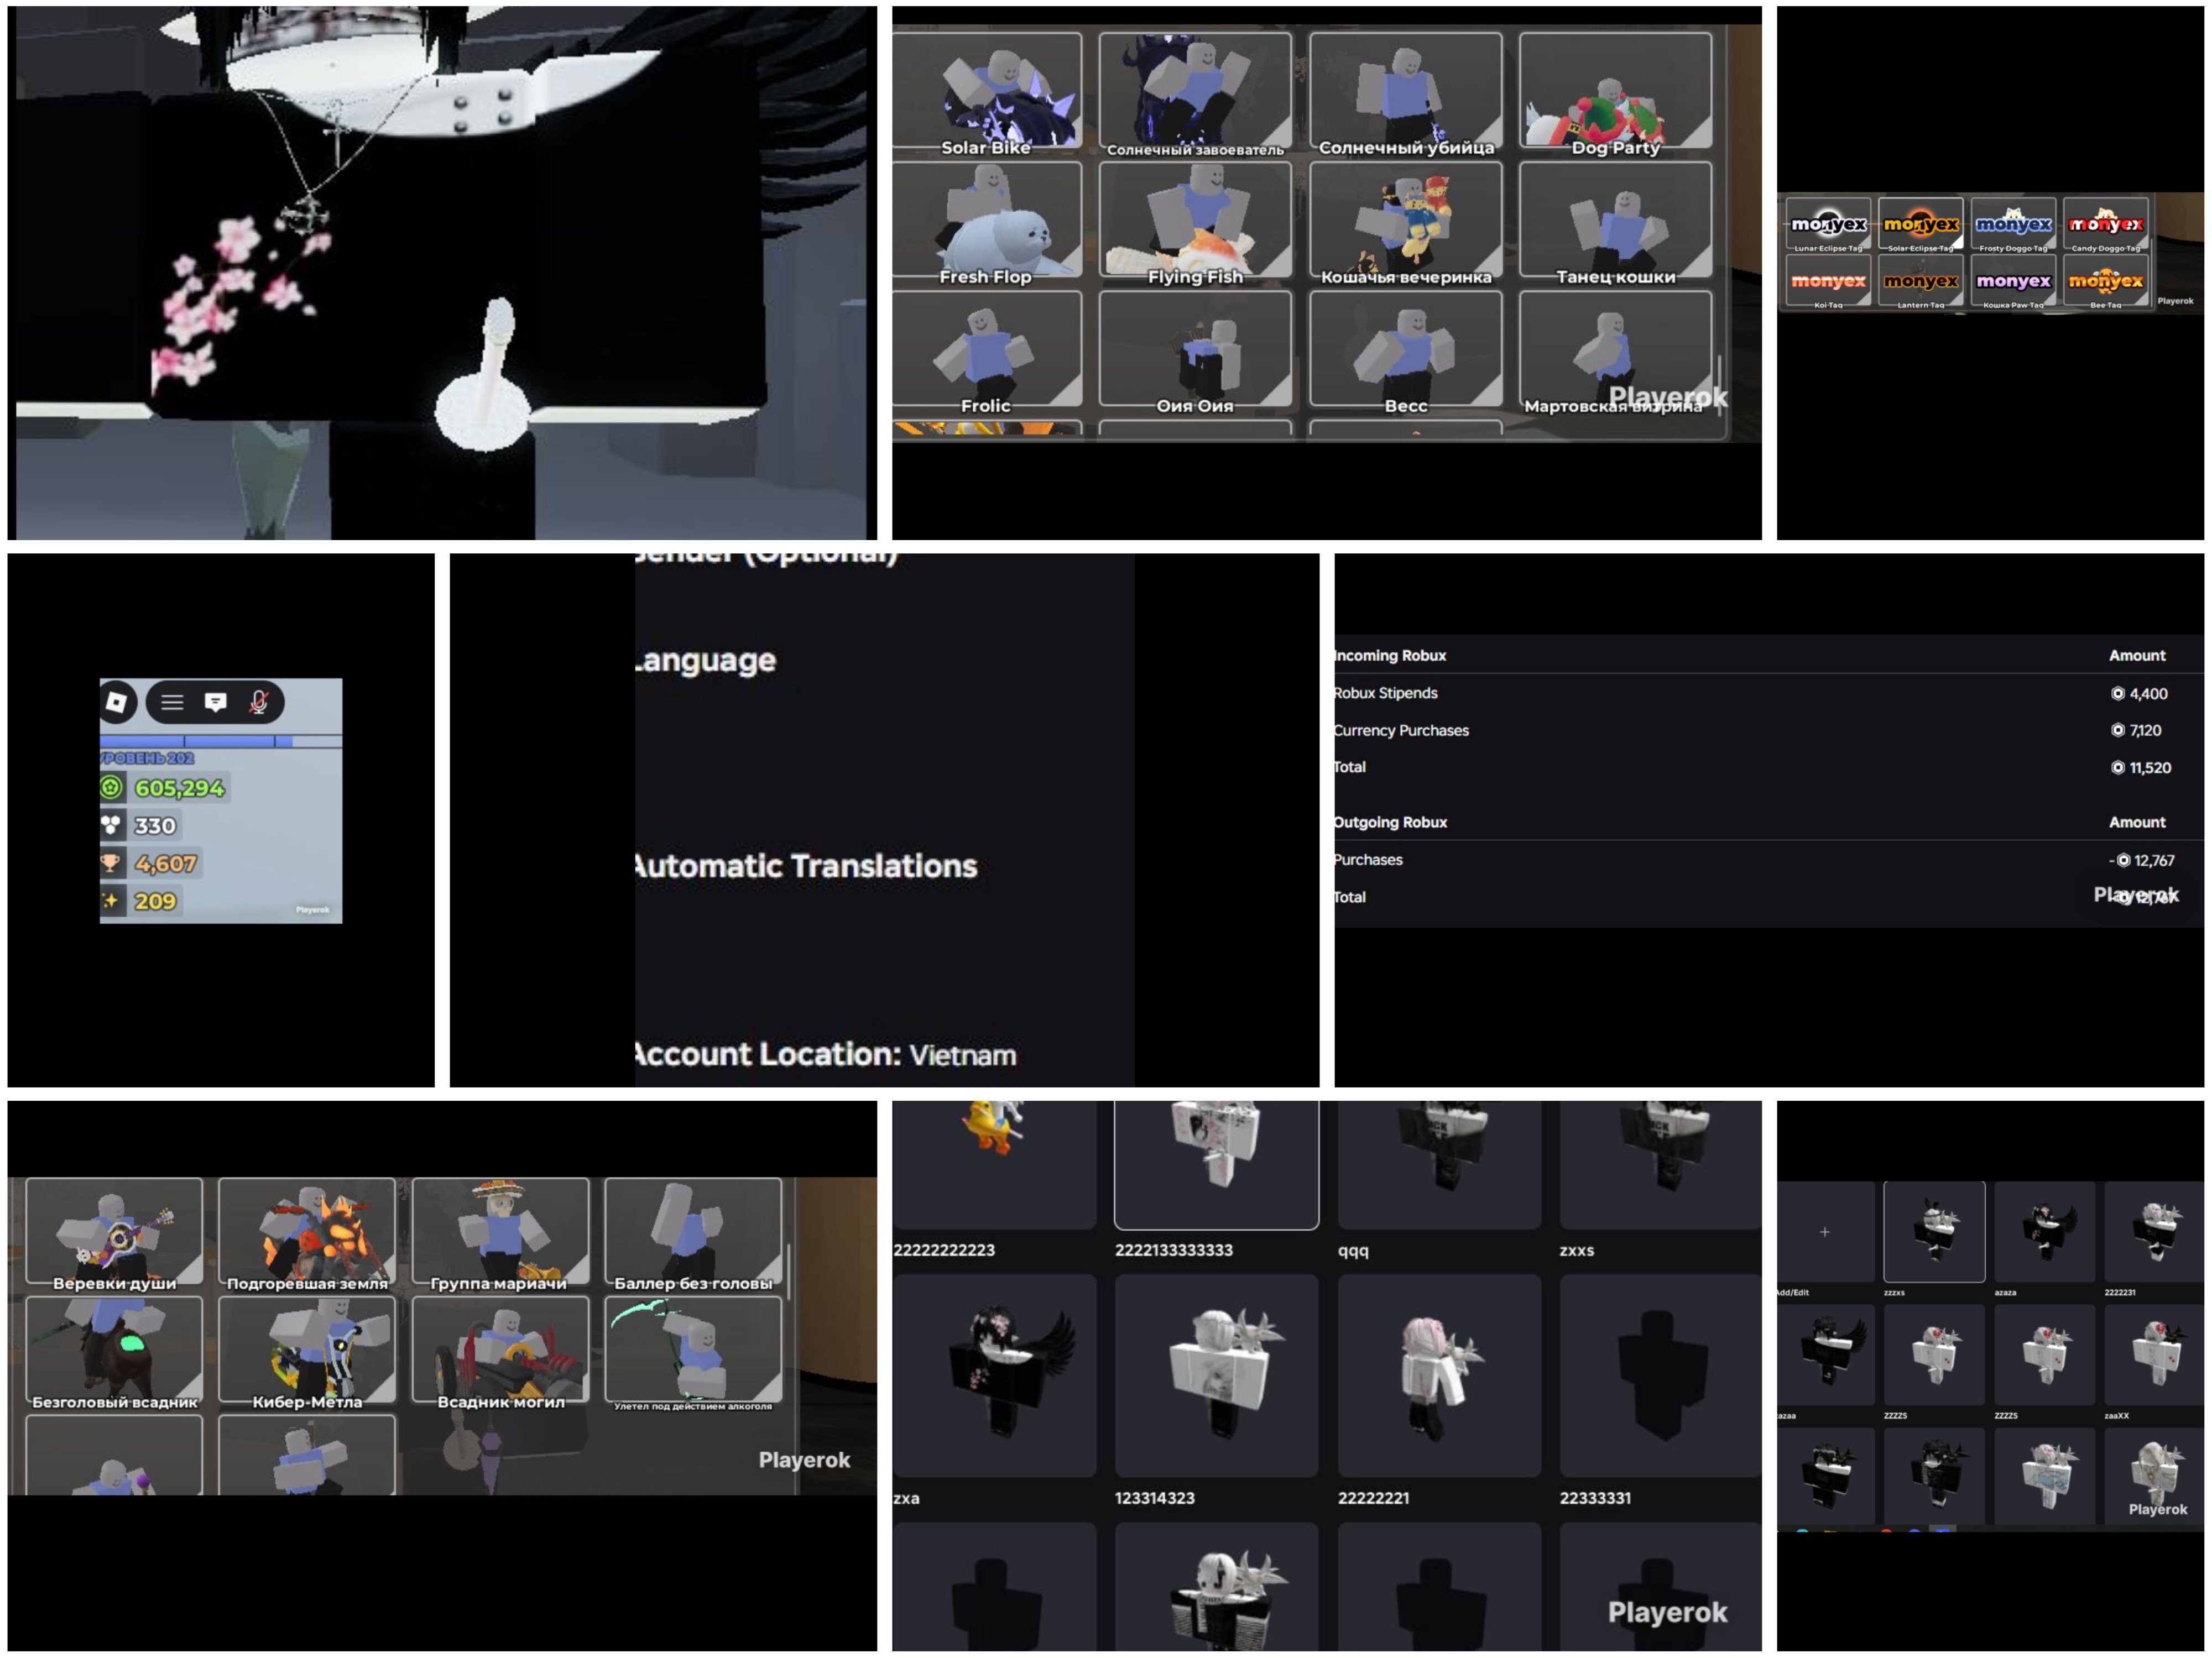Select the Bee Tag
Viewport: 2212px width, 1658px height.
(2105, 282)
